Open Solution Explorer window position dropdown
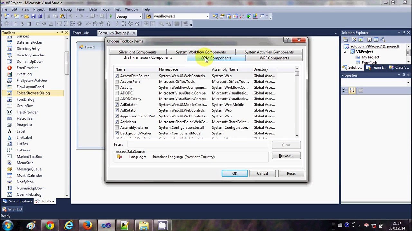Image resolution: width=412 pixels, height=231 pixels. (399, 33)
